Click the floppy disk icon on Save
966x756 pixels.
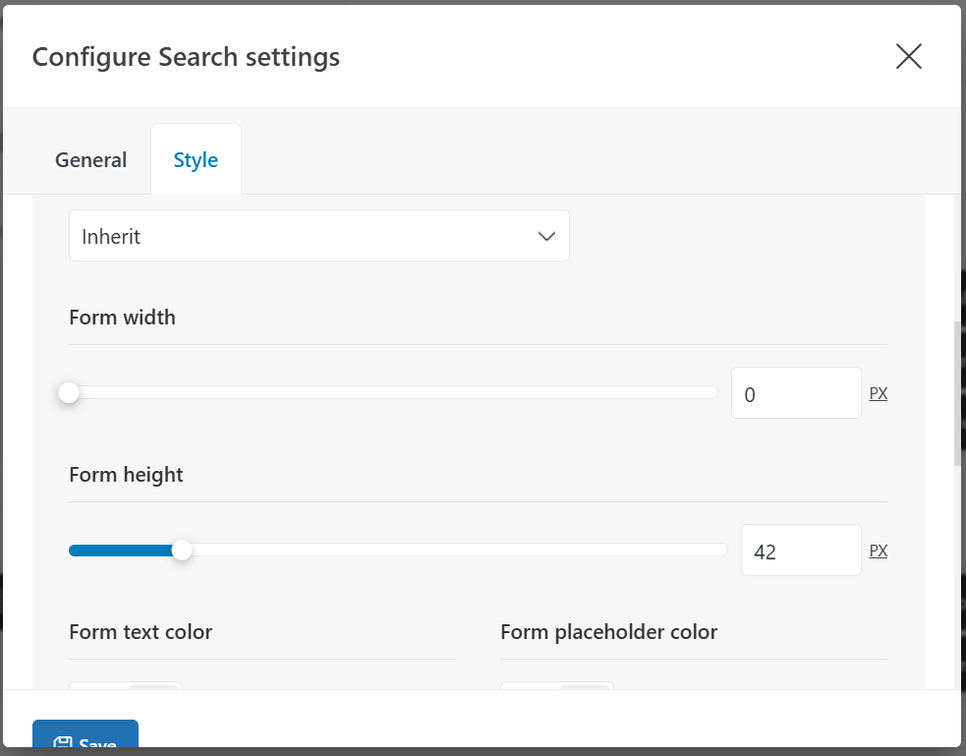coord(63,744)
